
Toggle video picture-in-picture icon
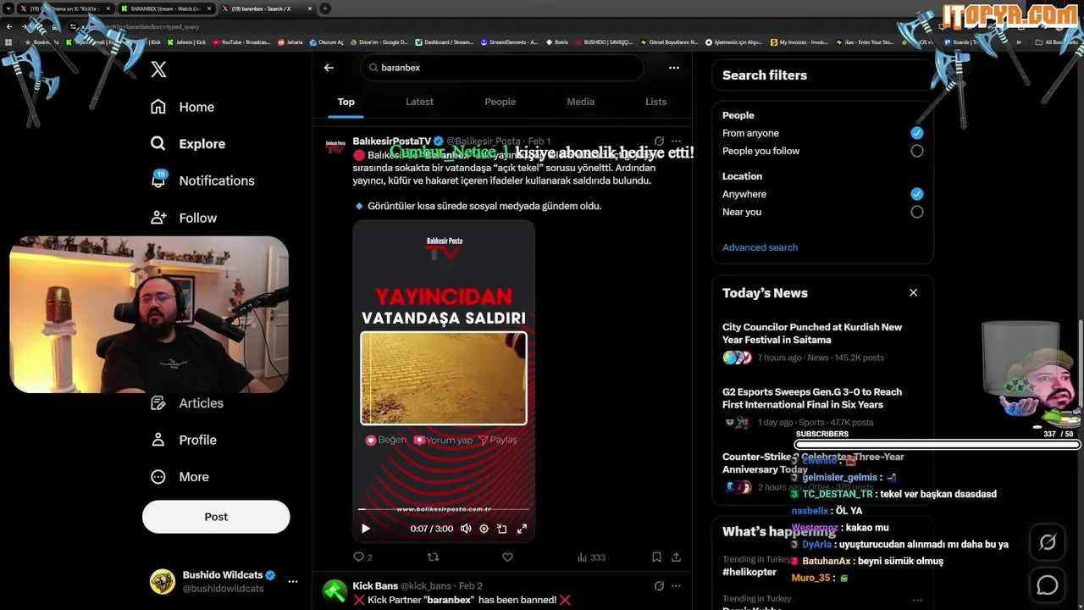502,529
